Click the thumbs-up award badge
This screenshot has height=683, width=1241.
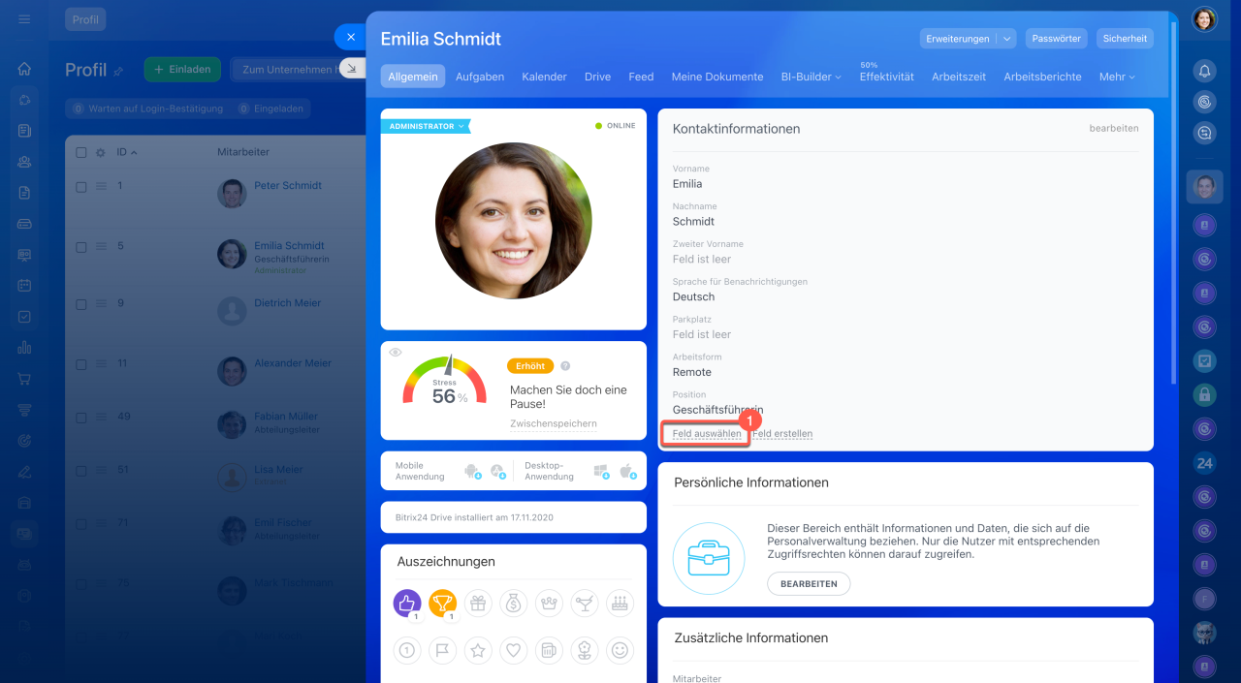[x=407, y=604]
